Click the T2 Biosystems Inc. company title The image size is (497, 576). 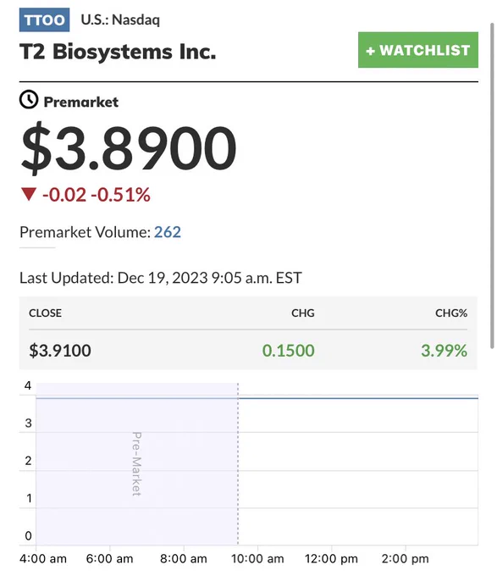click(x=118, y=52)
